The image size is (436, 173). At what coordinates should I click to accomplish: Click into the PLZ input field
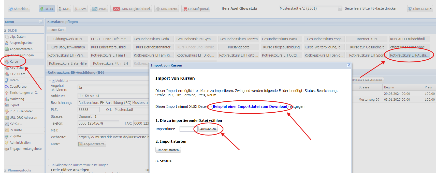(89, 110)
